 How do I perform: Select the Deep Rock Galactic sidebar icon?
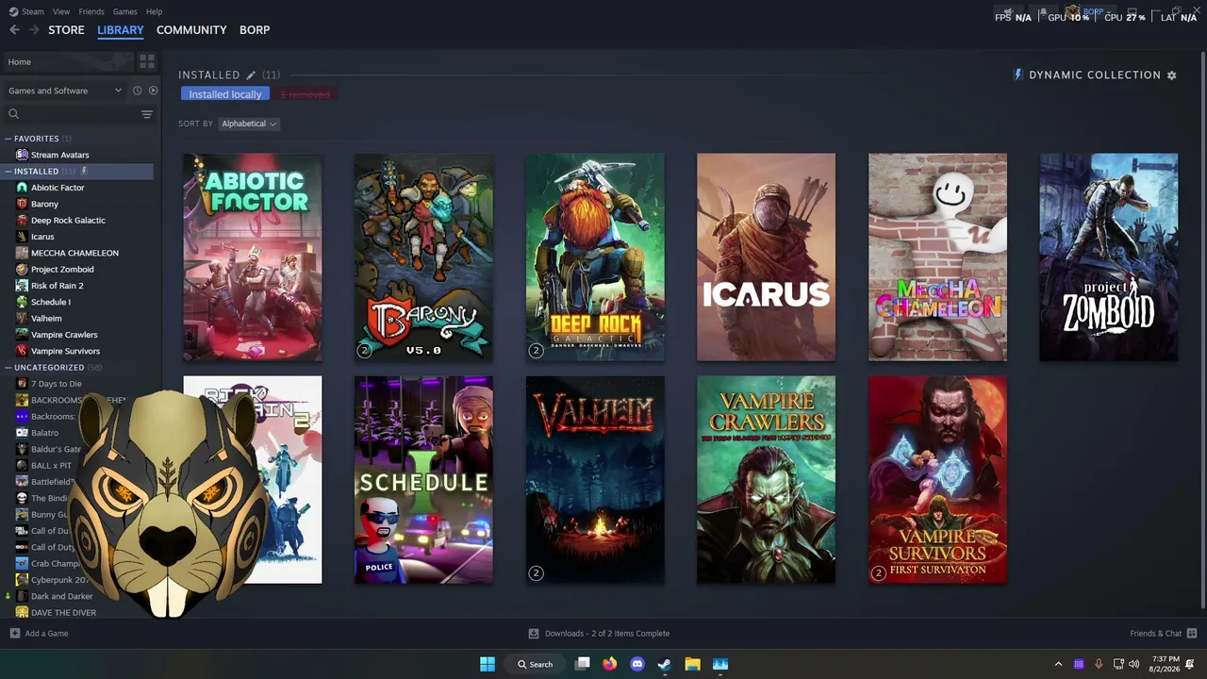[x=22, y=221]
